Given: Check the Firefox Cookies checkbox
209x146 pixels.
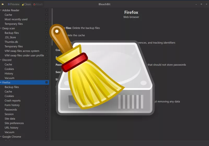Looking at the screenshot, I should [x=47, y=96].
